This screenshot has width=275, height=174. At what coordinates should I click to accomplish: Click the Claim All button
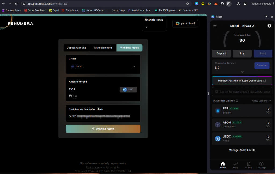pyautogui.click(x=262, y=65)
